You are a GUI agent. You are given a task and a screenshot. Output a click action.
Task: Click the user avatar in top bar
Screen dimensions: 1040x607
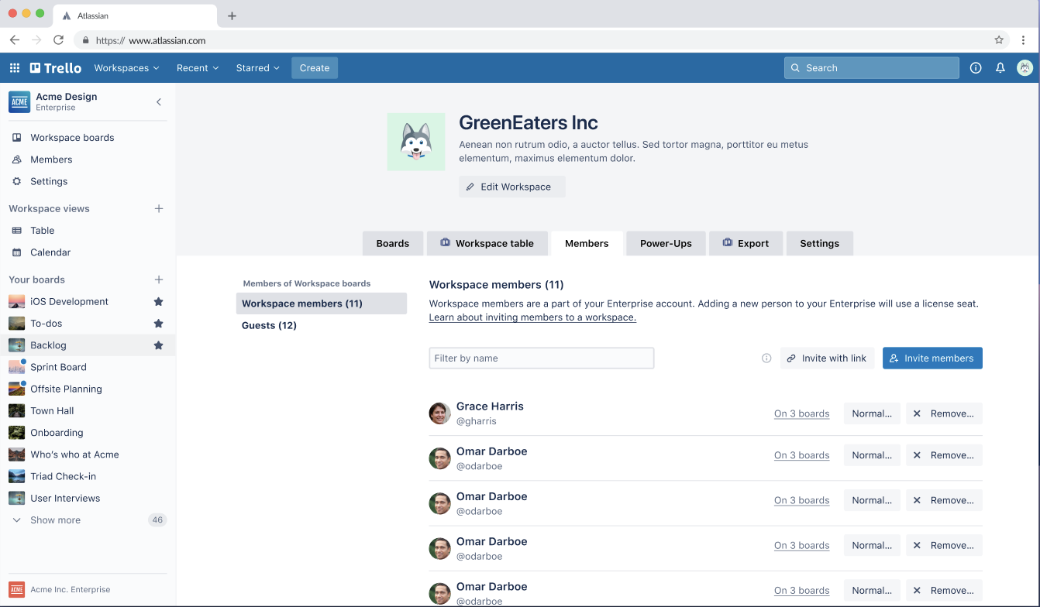tap(1025, 68)
